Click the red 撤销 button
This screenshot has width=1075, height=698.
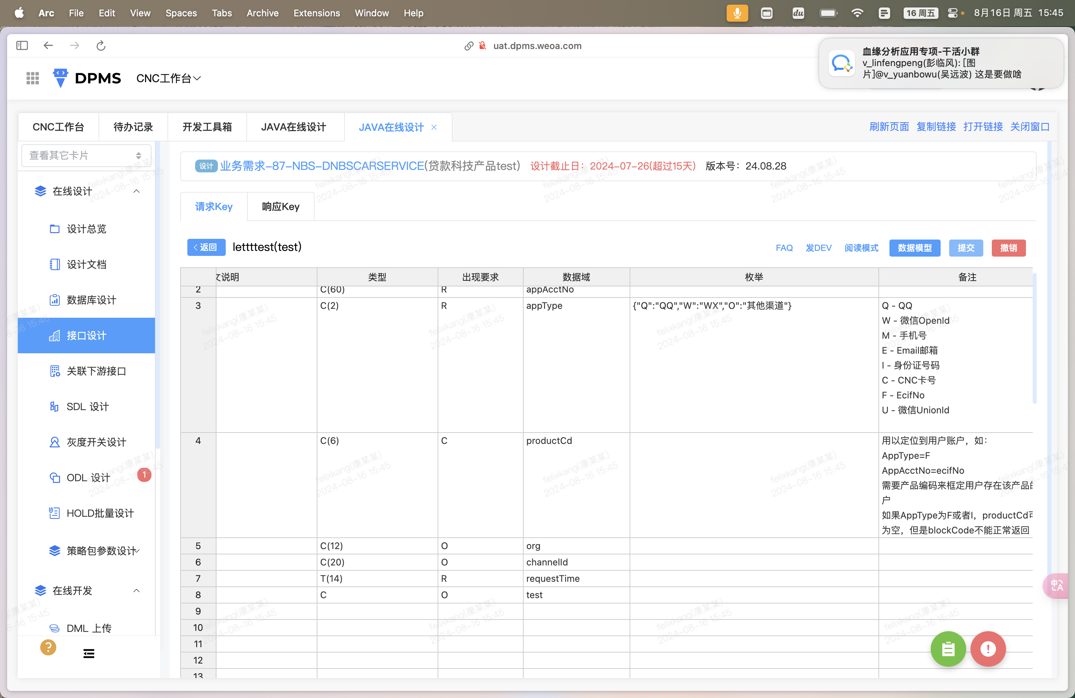point(1009,248)
